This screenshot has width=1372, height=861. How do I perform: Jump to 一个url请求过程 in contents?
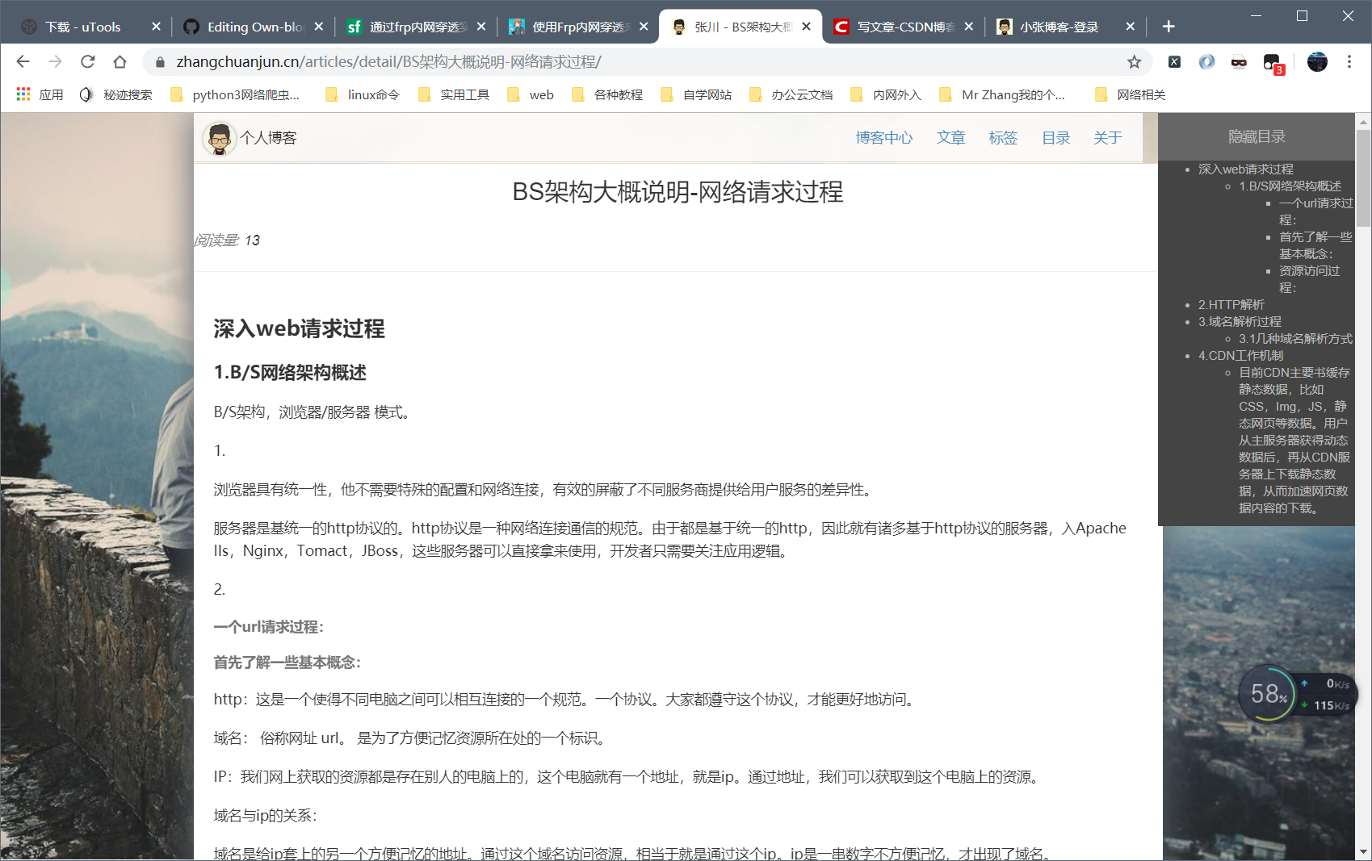[x=1315, y=211]
